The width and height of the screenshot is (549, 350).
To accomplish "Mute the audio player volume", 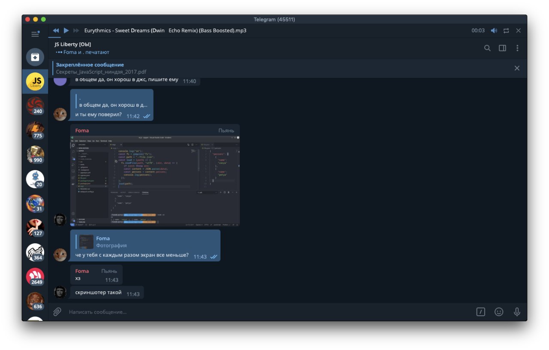I will [494, 30].
